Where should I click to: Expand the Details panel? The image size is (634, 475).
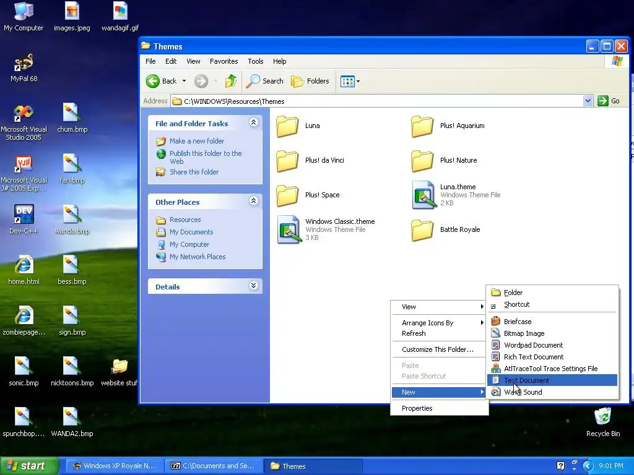click(253, 286)
